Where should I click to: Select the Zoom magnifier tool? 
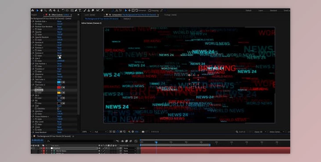[45, 11]
